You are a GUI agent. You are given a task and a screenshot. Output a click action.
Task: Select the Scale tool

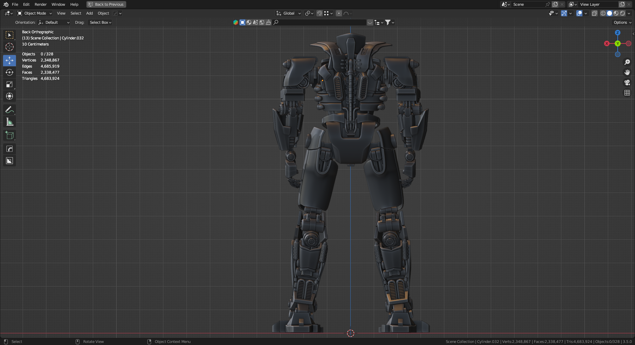tap(10, 84)
